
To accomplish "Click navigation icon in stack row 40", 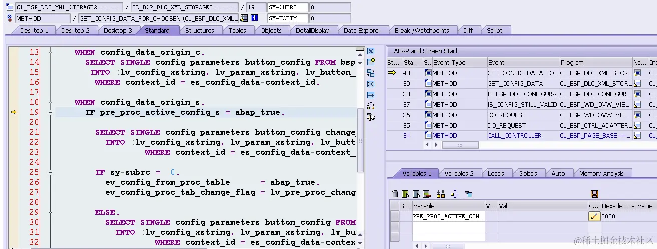I will pyautogui.click(x=637, y=73).
